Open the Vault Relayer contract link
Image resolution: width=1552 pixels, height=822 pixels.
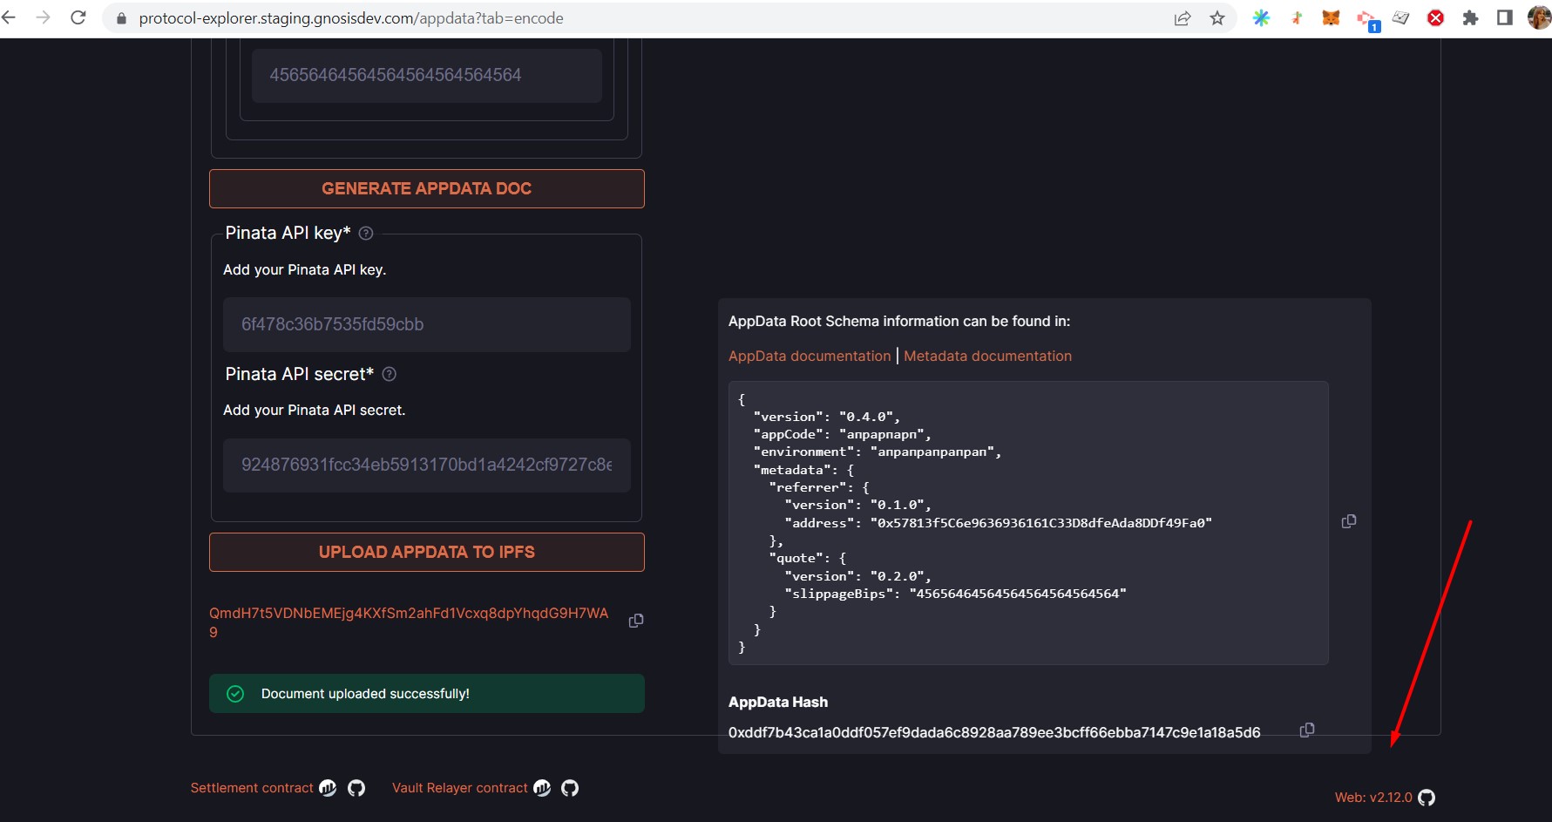pos(460,788)
